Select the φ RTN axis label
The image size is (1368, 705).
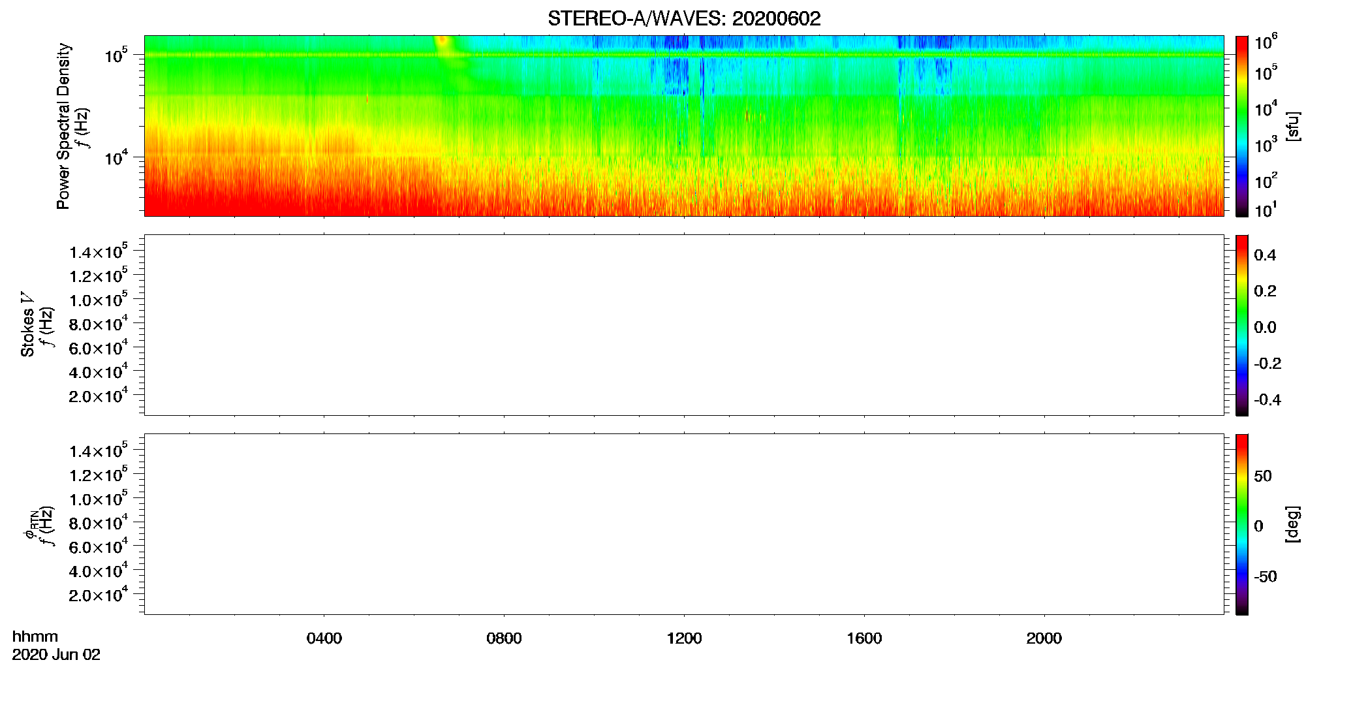click(x=31, y=524)
